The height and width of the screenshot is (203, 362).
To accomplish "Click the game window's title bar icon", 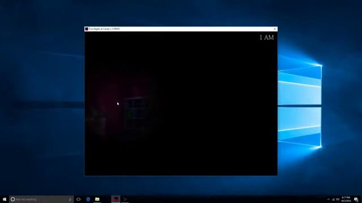I will [87, 29].
